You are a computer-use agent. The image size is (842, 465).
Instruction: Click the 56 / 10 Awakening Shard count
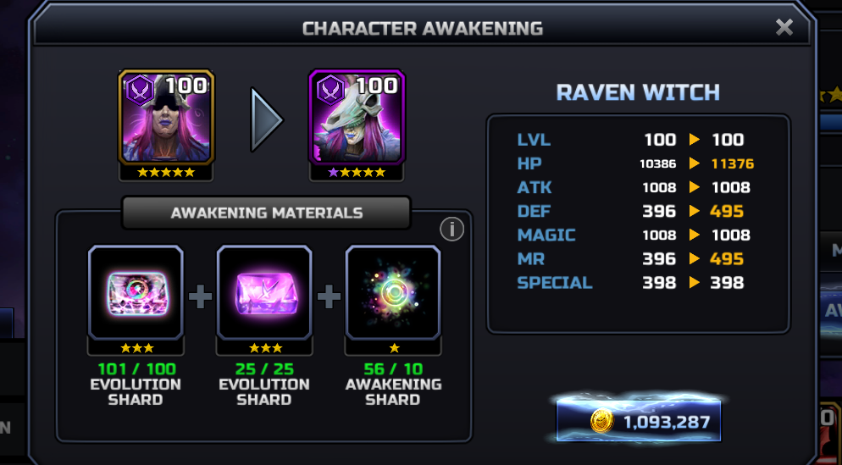(393, 369)
